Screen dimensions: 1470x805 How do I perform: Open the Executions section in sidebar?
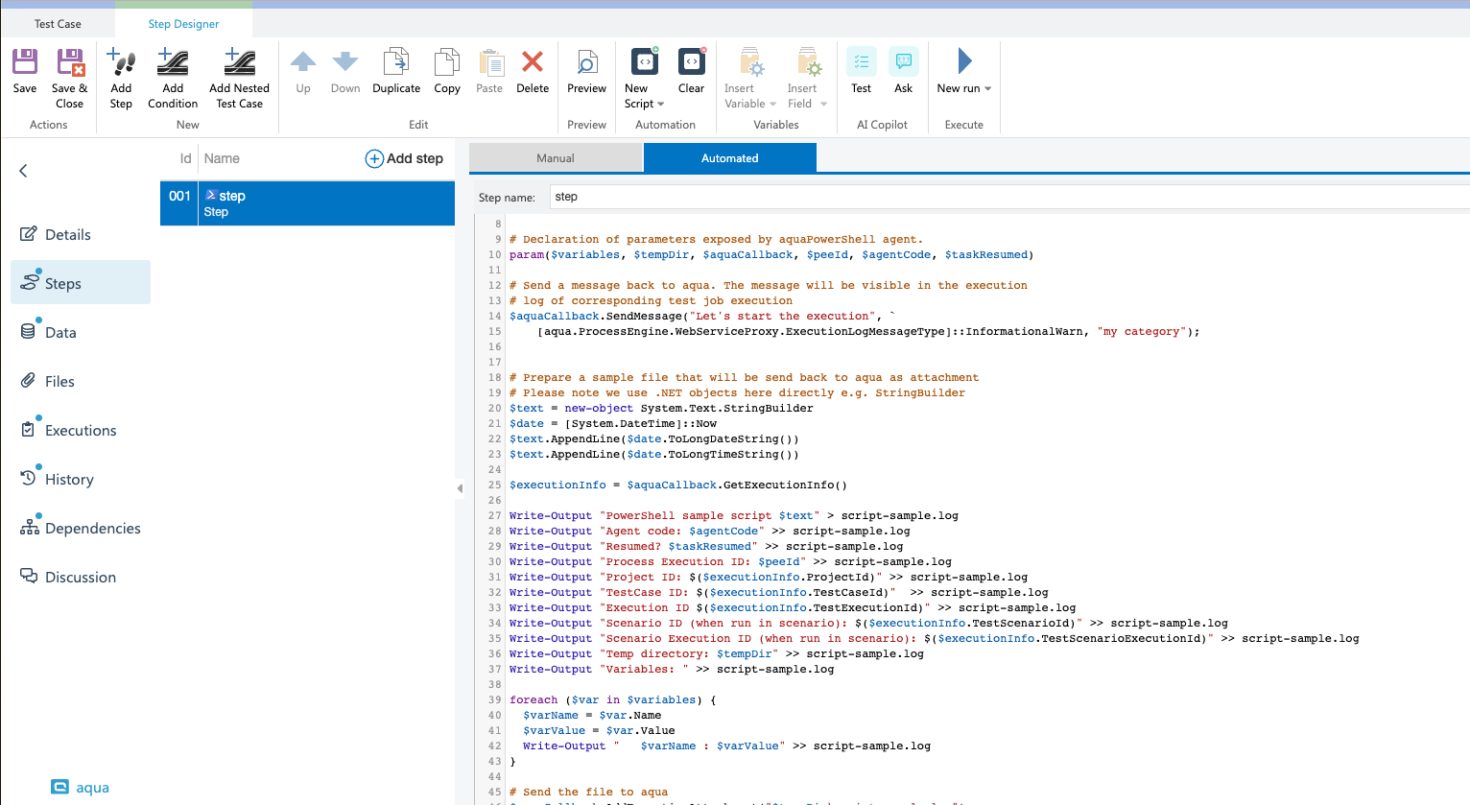(81, 431)
